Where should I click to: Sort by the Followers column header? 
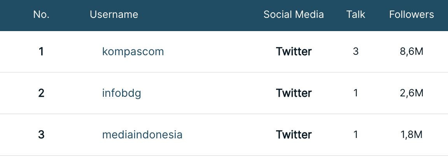coord(411,14)
